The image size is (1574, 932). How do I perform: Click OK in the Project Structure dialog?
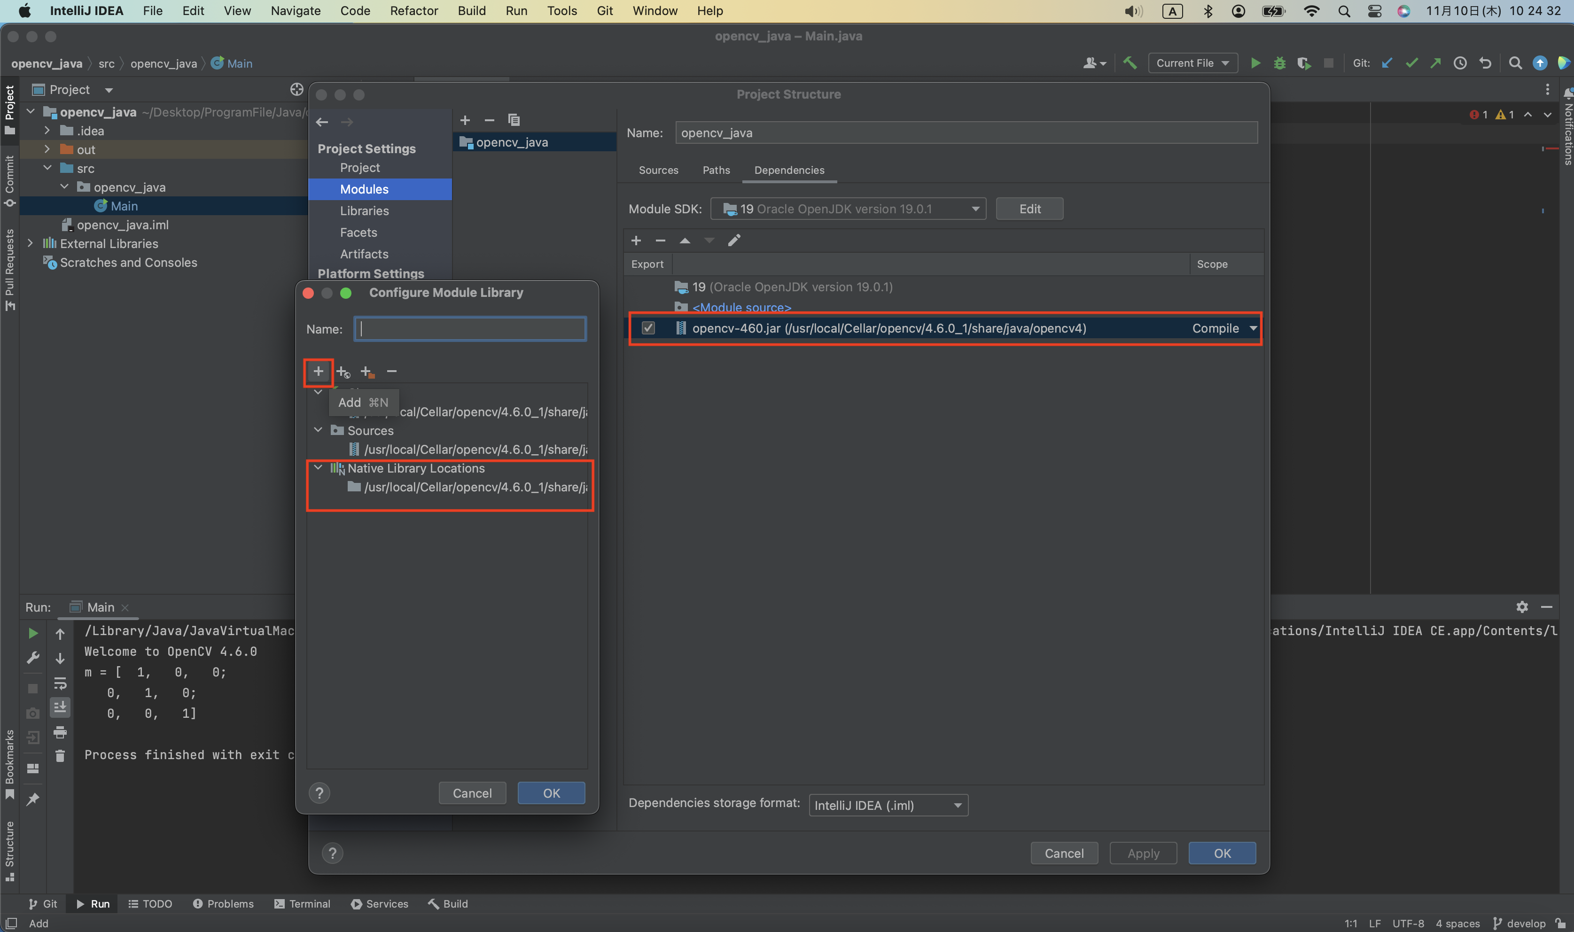coord(1222,853)
